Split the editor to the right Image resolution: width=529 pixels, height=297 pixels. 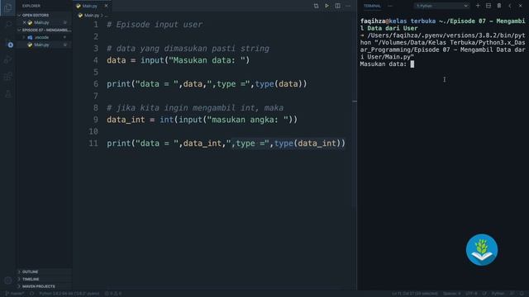(338, 6)
